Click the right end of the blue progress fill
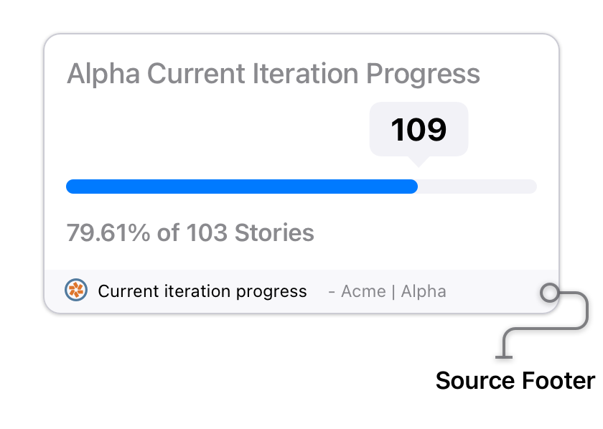603x429 pixels. [x=413, y=187]
